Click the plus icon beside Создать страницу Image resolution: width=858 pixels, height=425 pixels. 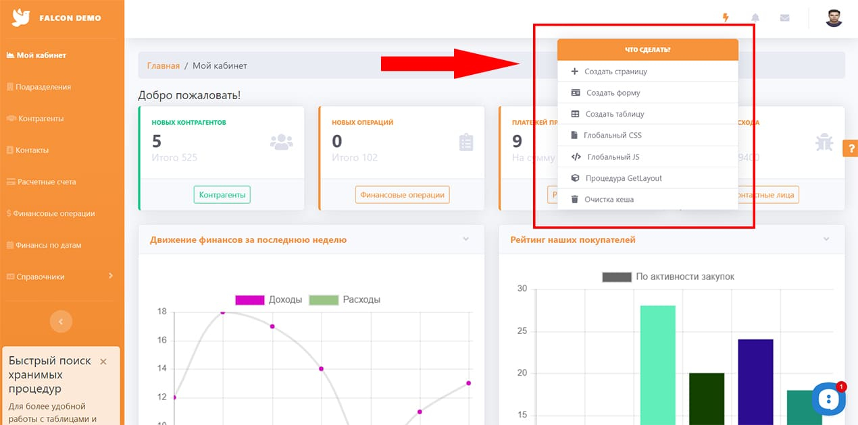(x=575, y=71)
